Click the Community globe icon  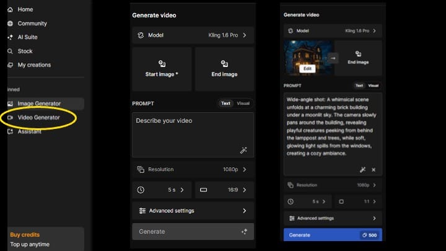point(10,24)
